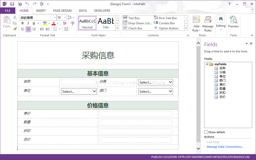Screen dimensions: 256x160
Task: Click the 名称 text box field
Action: (x=78, y=82)
